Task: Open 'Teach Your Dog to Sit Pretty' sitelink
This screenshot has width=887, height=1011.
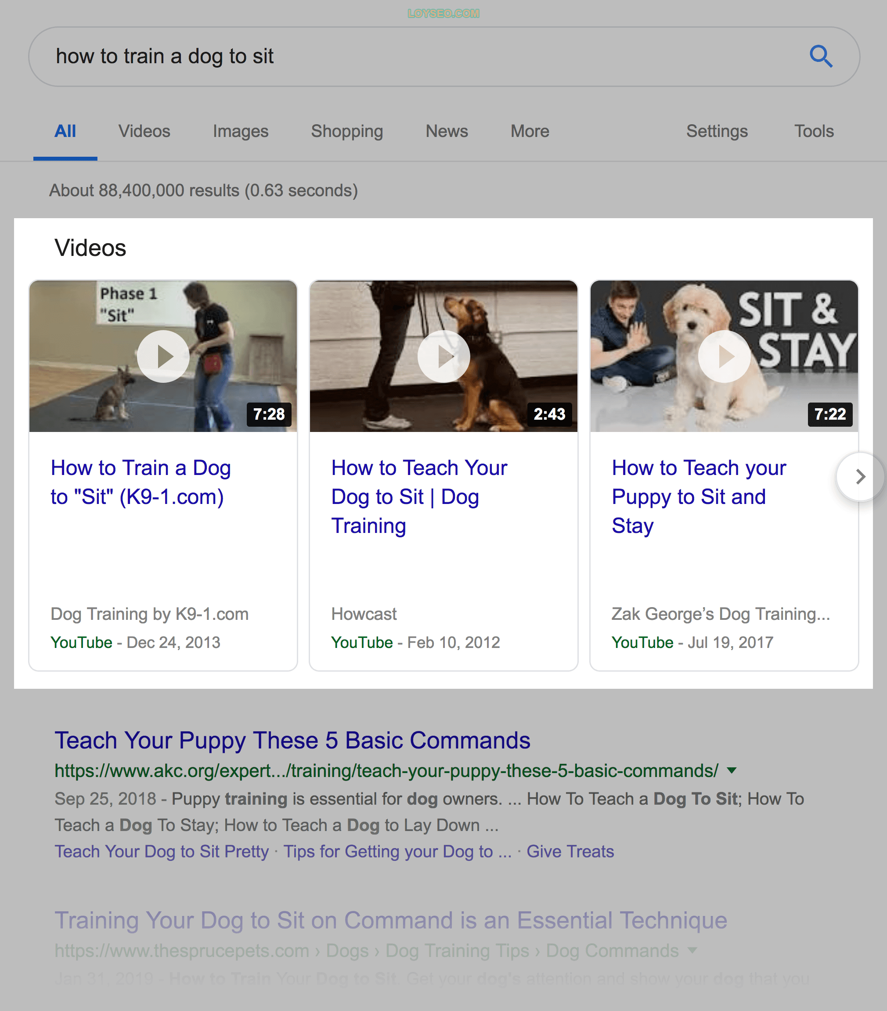Action: pos(162,852)
